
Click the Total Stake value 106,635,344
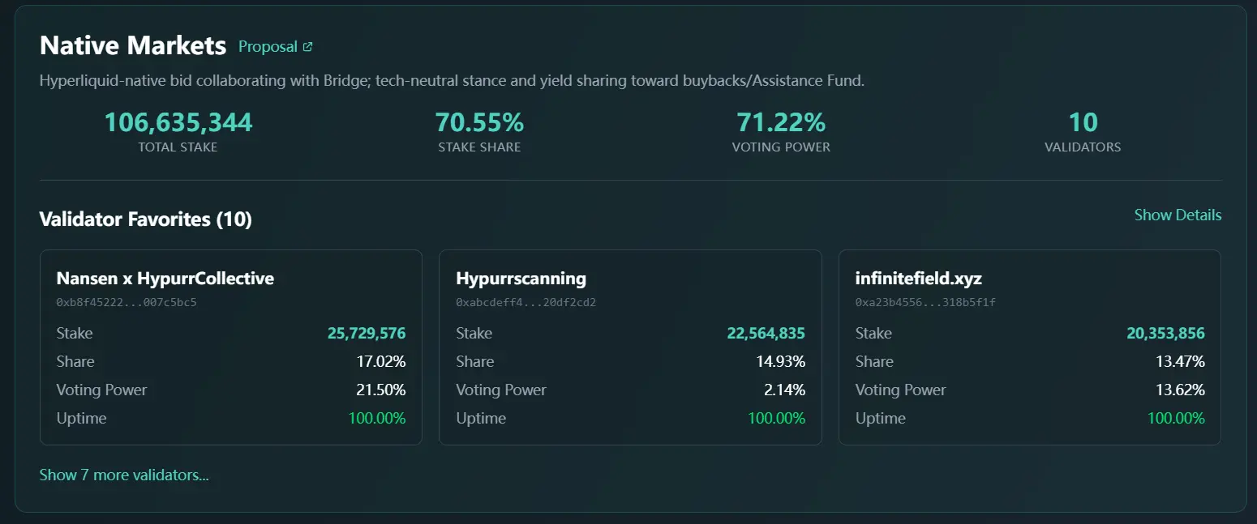coord(178,121)
